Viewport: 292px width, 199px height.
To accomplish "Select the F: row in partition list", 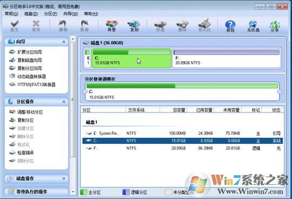I will 183,148.
